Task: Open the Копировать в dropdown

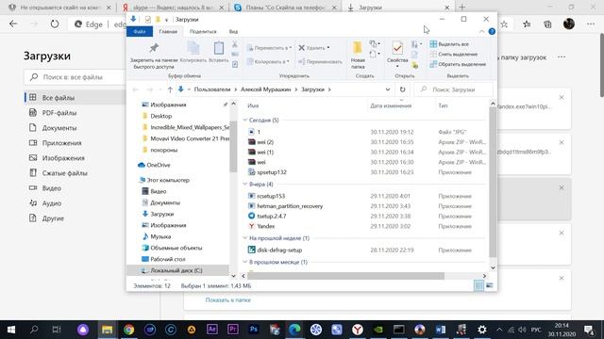Action: (268, 61)
